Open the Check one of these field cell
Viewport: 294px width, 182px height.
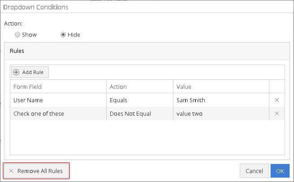point(58,113)
